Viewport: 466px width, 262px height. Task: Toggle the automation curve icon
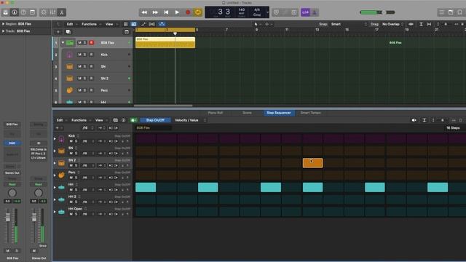pyautogui.click(x=144, y=24)
